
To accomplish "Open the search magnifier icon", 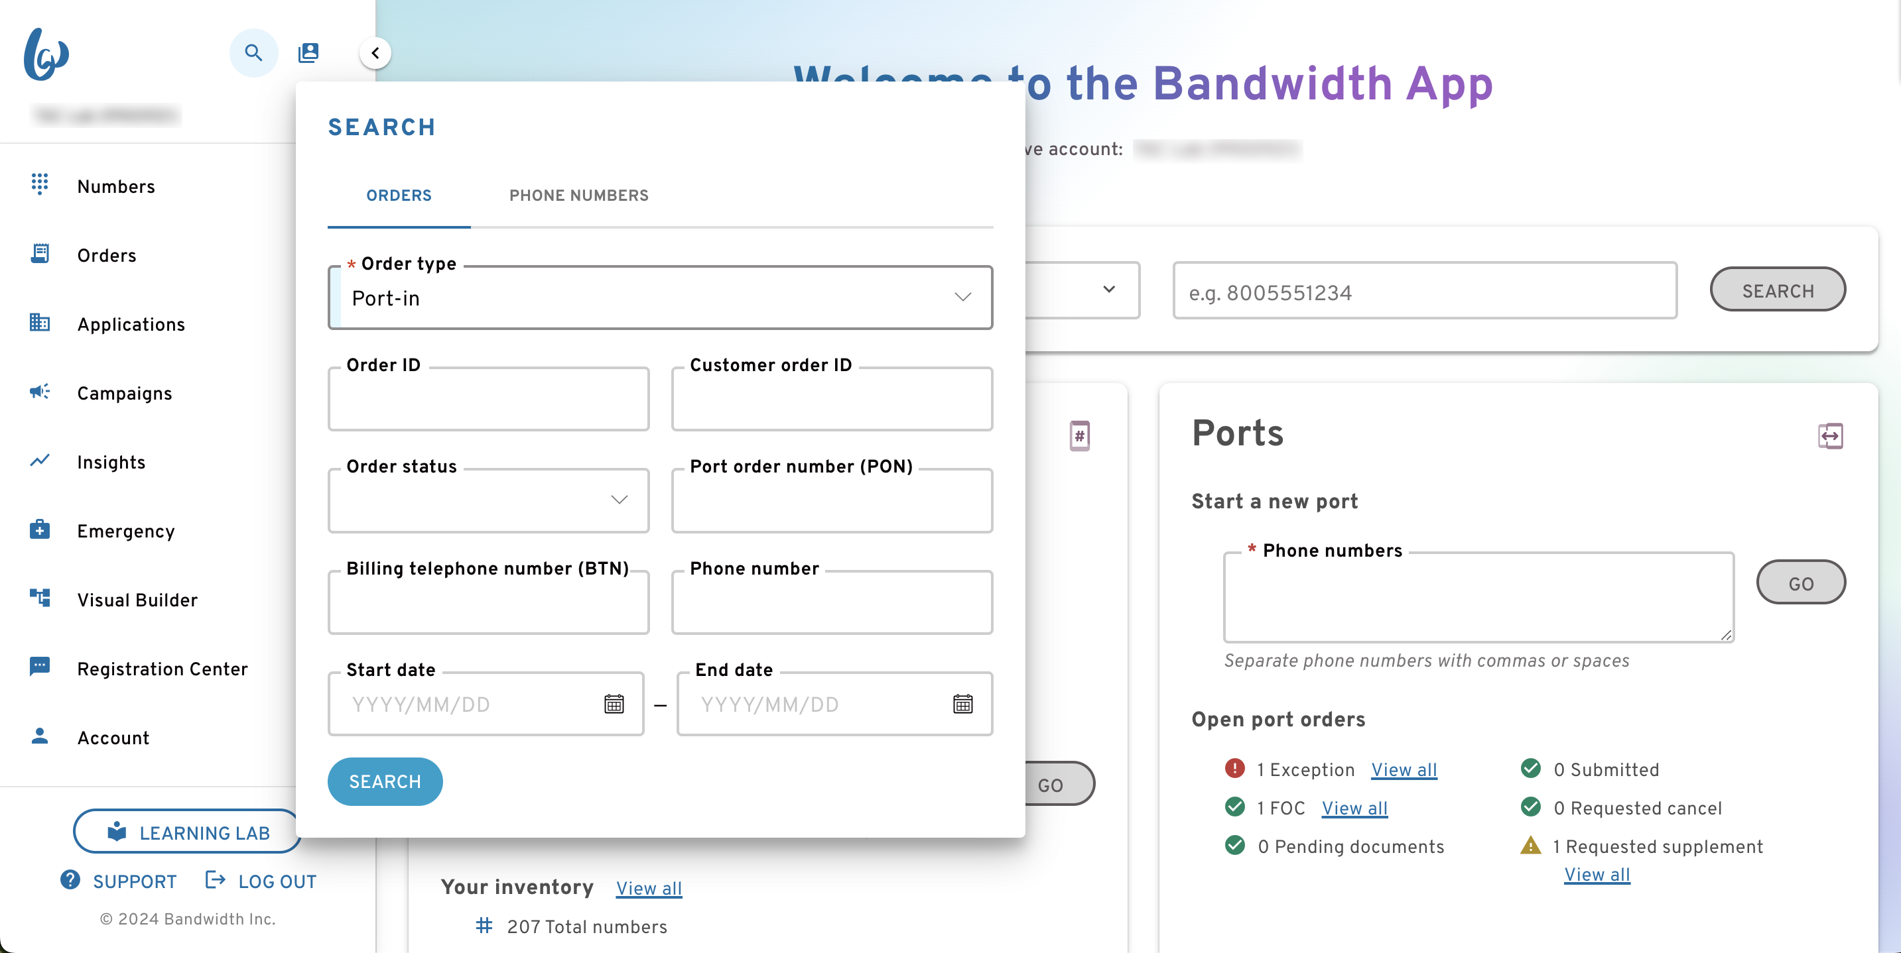I will tap(253, 53).
